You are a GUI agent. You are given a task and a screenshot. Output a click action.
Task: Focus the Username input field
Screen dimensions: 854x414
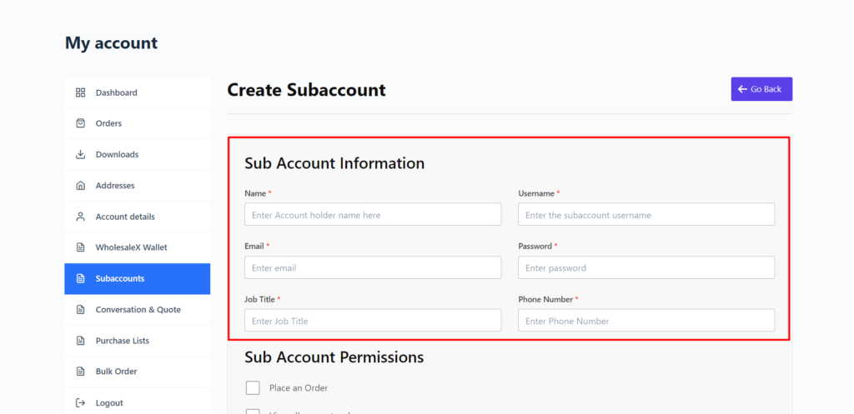coord(646,214)
